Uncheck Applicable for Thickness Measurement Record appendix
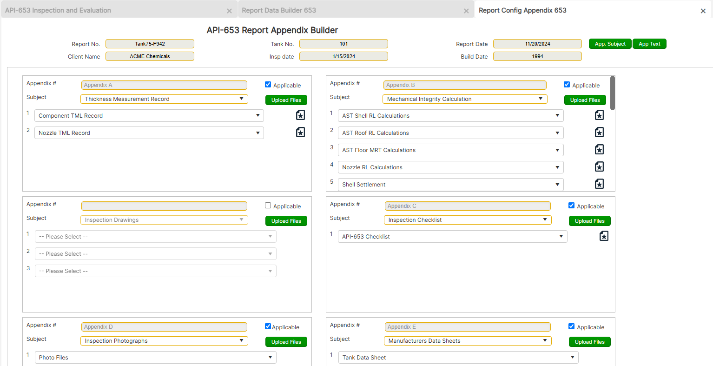 [x=268, y=85]
